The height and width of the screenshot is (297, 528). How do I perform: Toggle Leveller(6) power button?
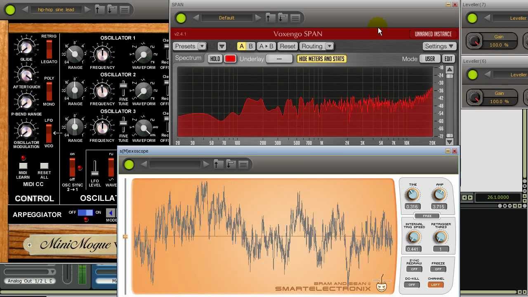pyautogui.click(x=472, y=75)
